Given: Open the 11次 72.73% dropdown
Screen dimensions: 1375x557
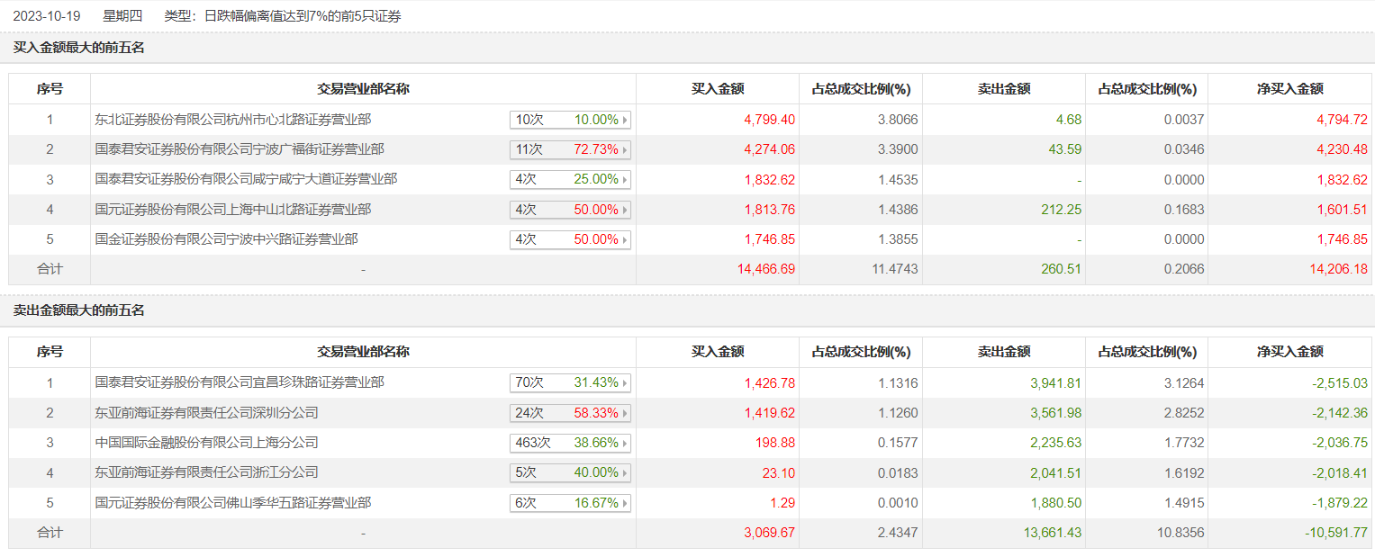Looking at the screenshot, I should (570, 149).
